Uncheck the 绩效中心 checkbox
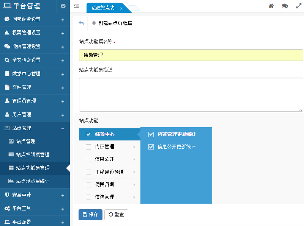The width and height of the screenshot is (304, 226). pyautogui.click(x=89, y=134)
